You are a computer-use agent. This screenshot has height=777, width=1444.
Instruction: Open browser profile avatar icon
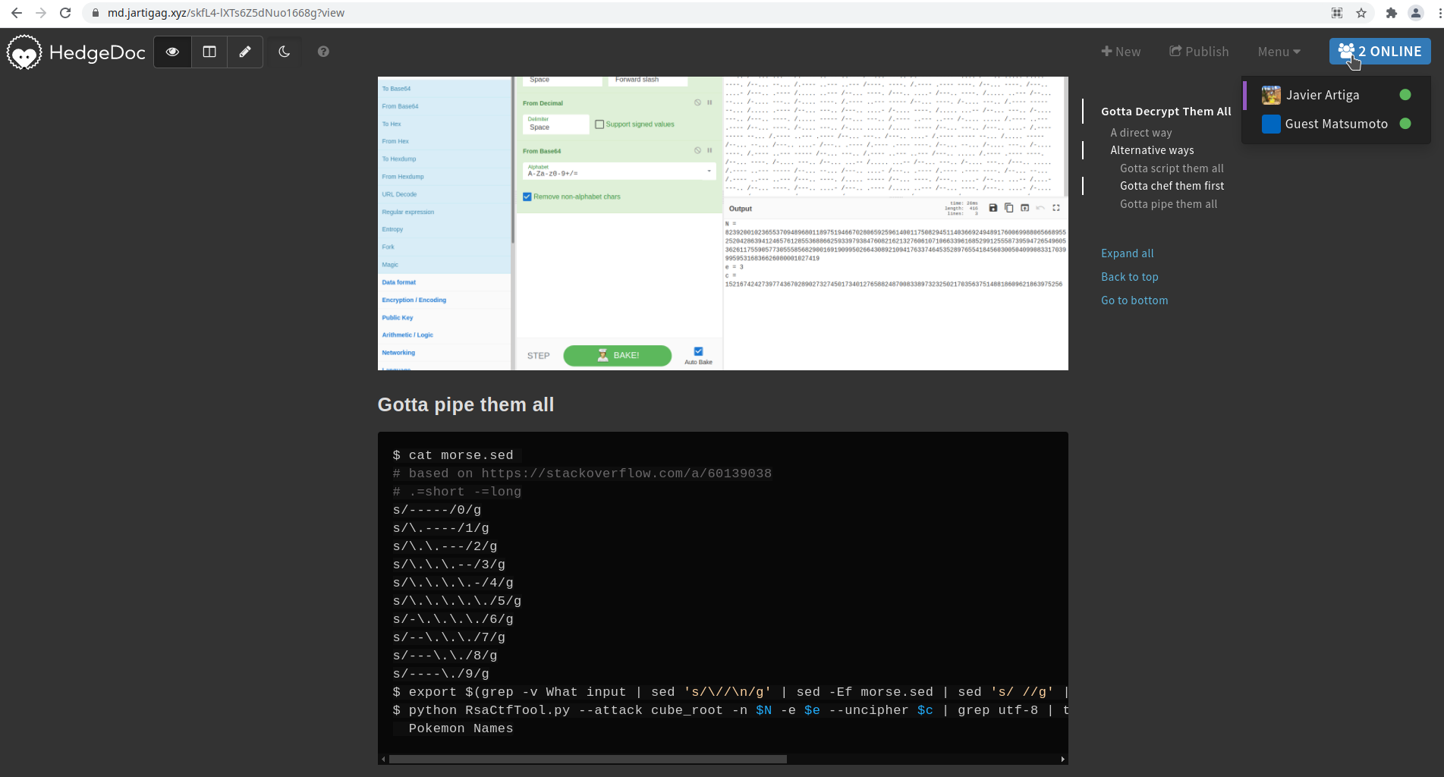click(x=1416, y=13)
